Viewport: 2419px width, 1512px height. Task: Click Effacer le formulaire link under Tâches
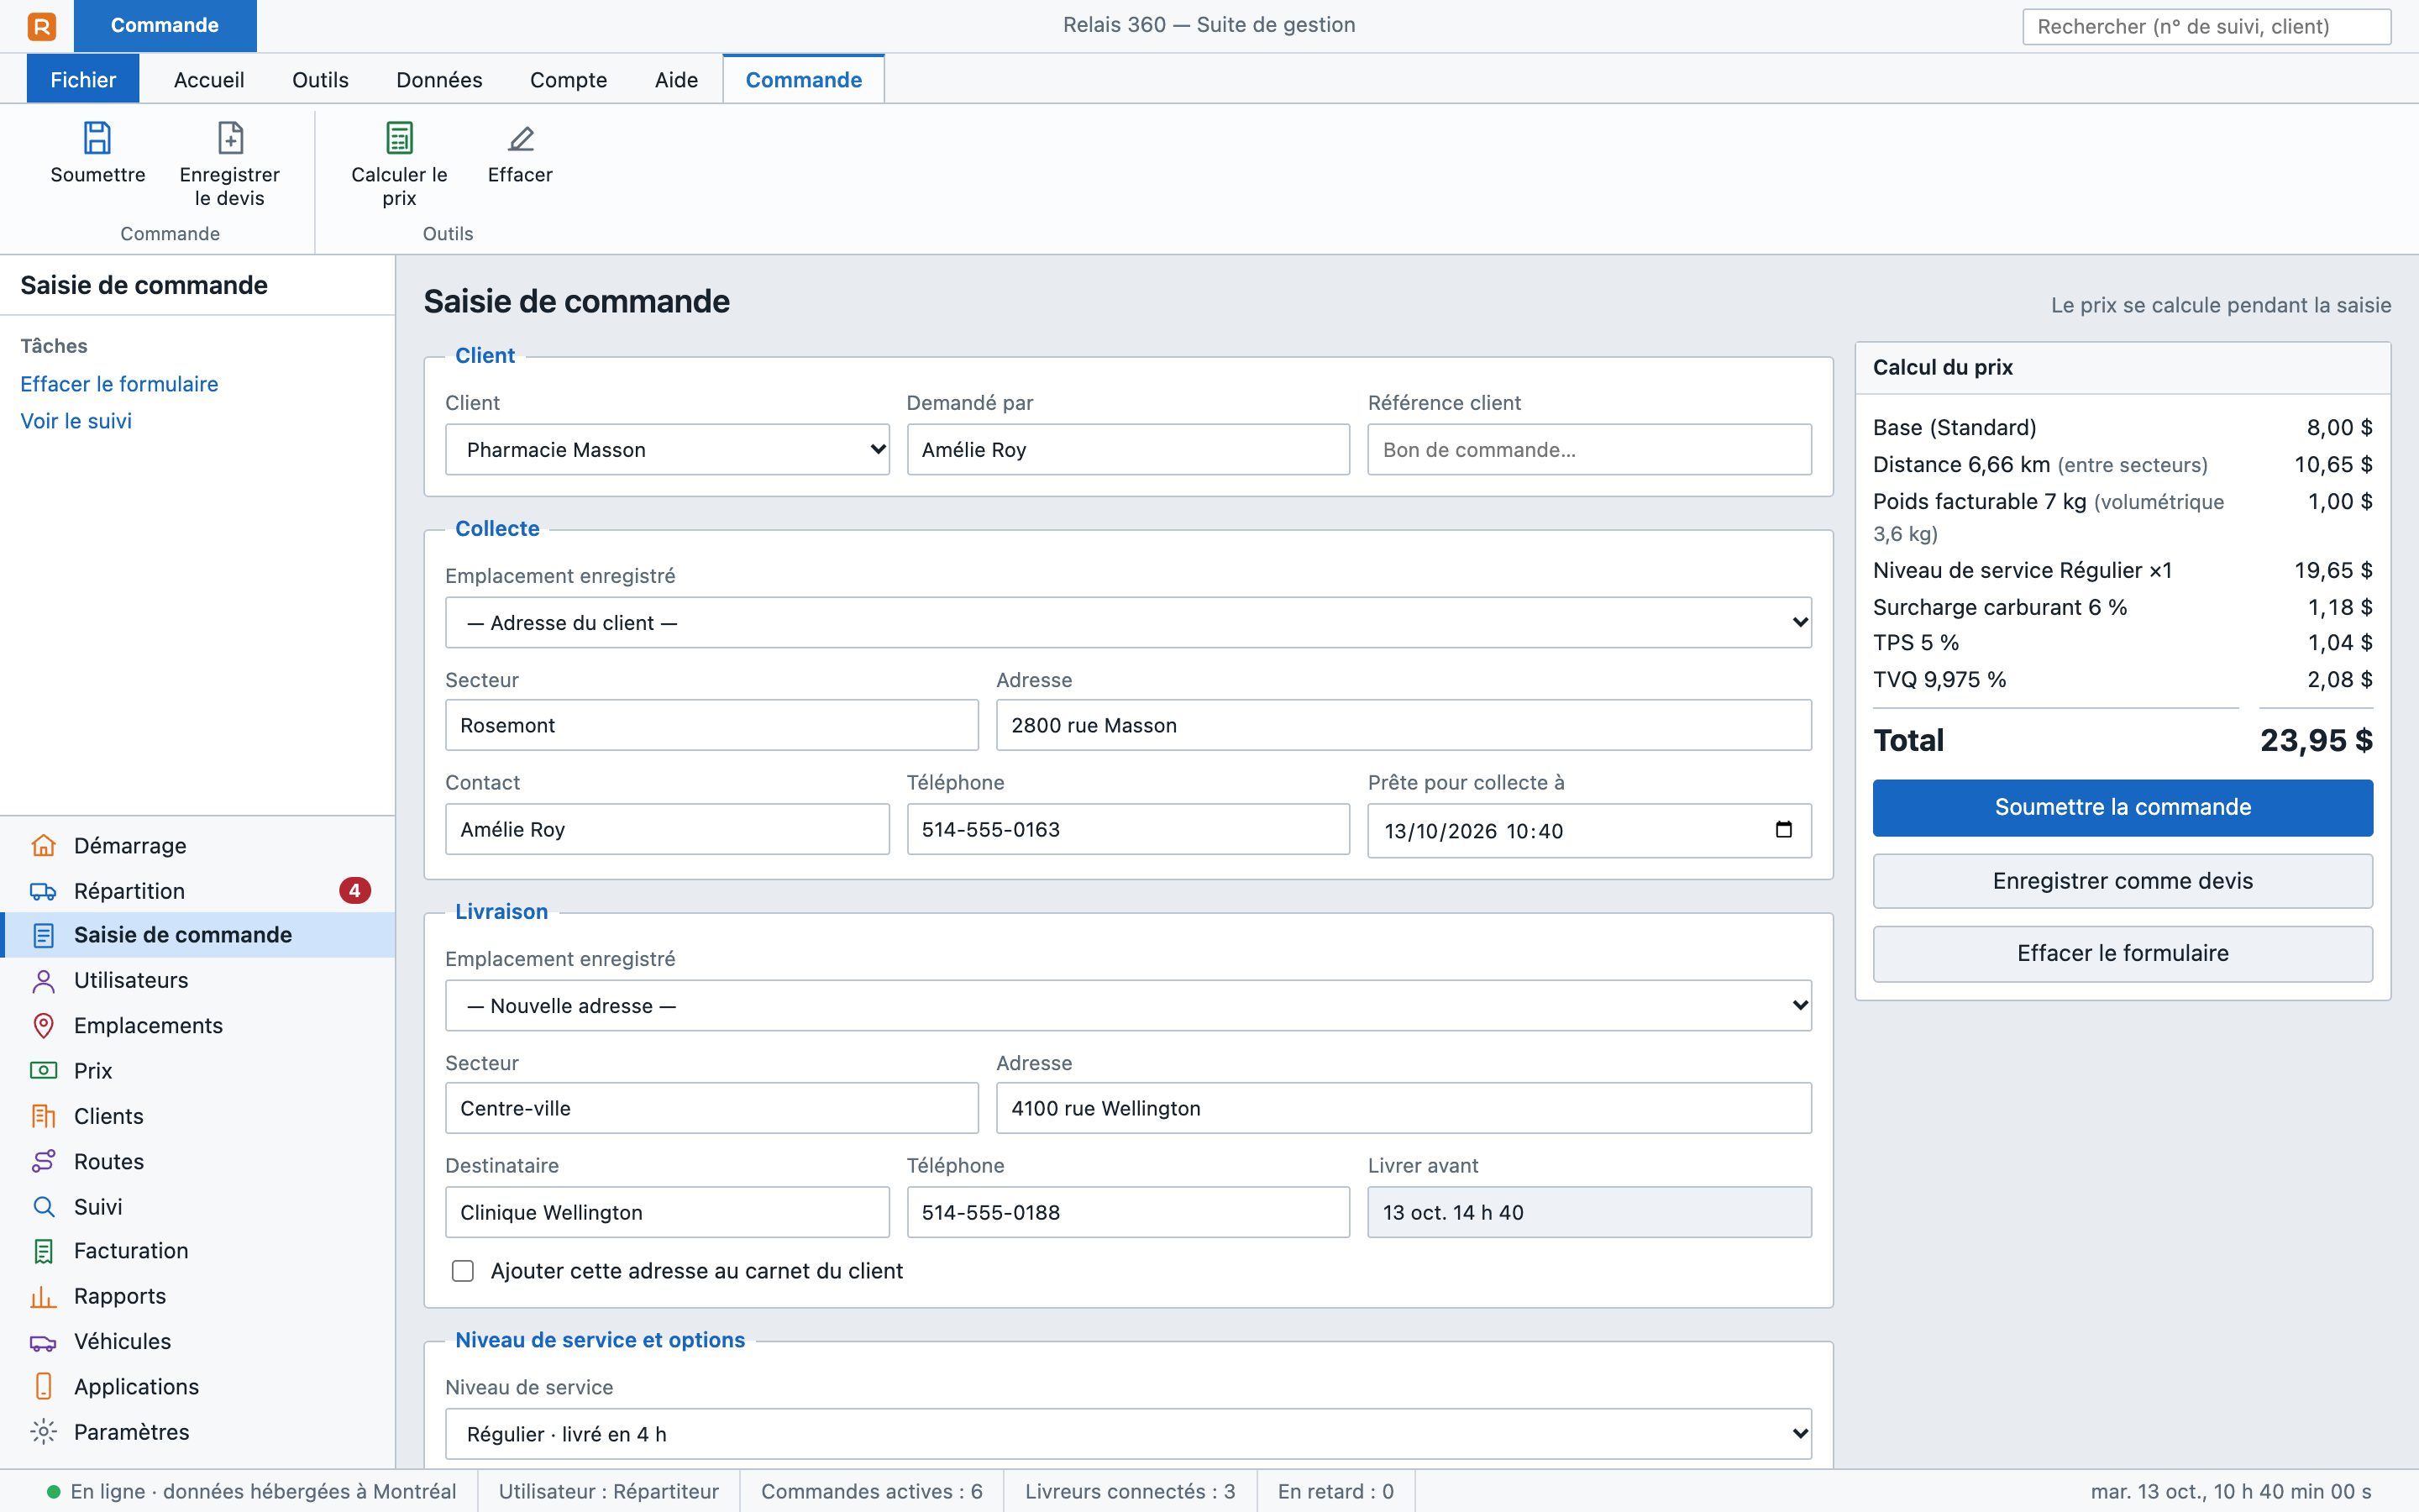(x=119, y=384)
